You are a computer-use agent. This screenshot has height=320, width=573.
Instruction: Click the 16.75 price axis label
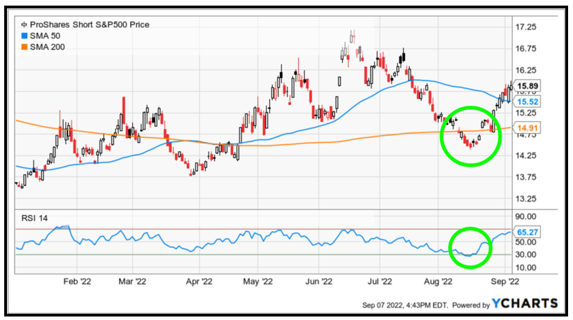coord(526,48)
